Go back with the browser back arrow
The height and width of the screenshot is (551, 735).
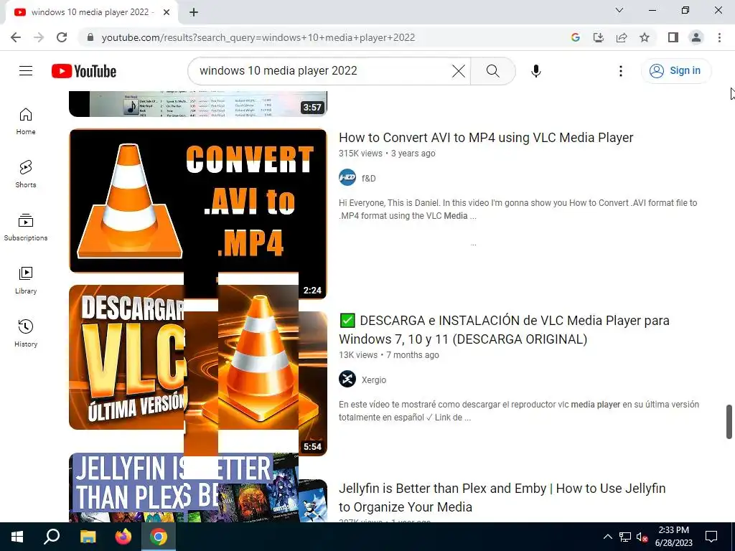pyautogui.click(x=16, y=37)
